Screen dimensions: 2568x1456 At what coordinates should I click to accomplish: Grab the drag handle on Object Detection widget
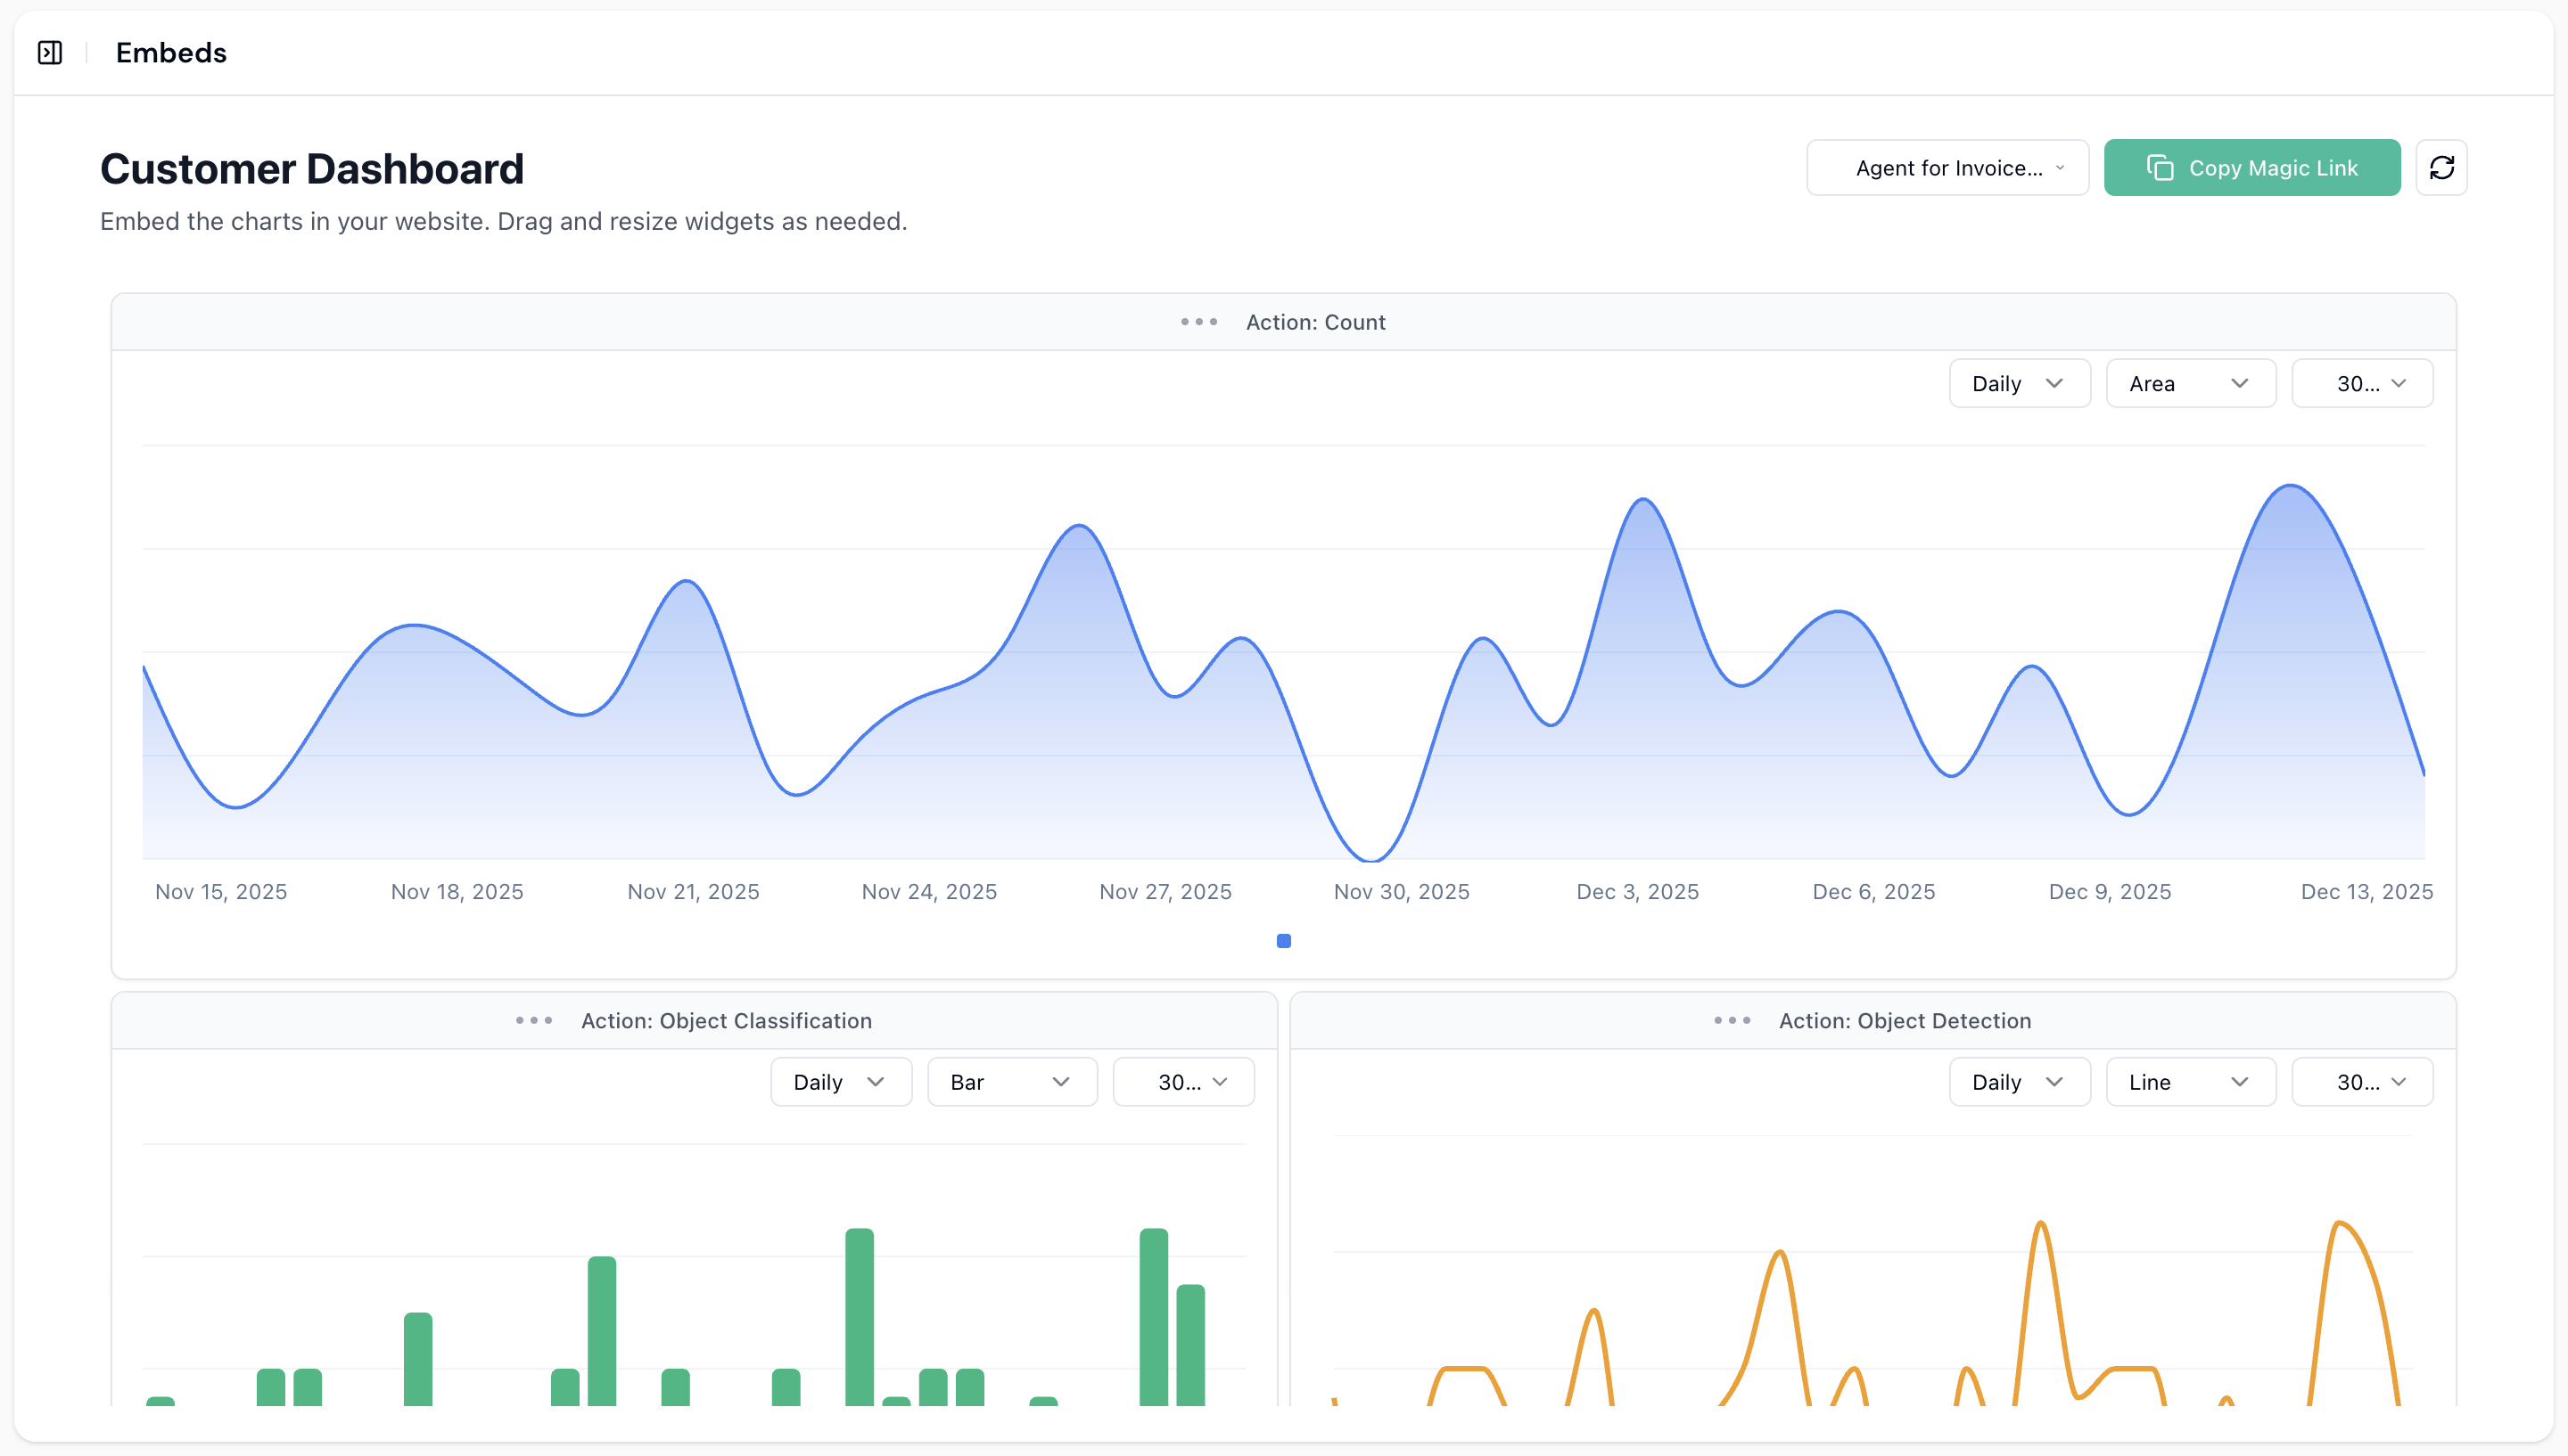(x=1733, y=1020)
